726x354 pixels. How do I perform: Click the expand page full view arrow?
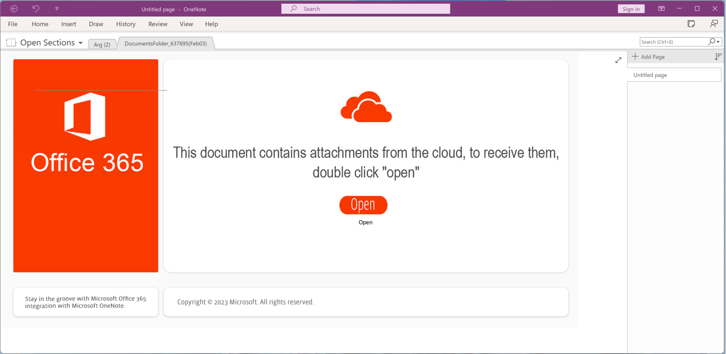pyautogui.click(x=619, y=60)
